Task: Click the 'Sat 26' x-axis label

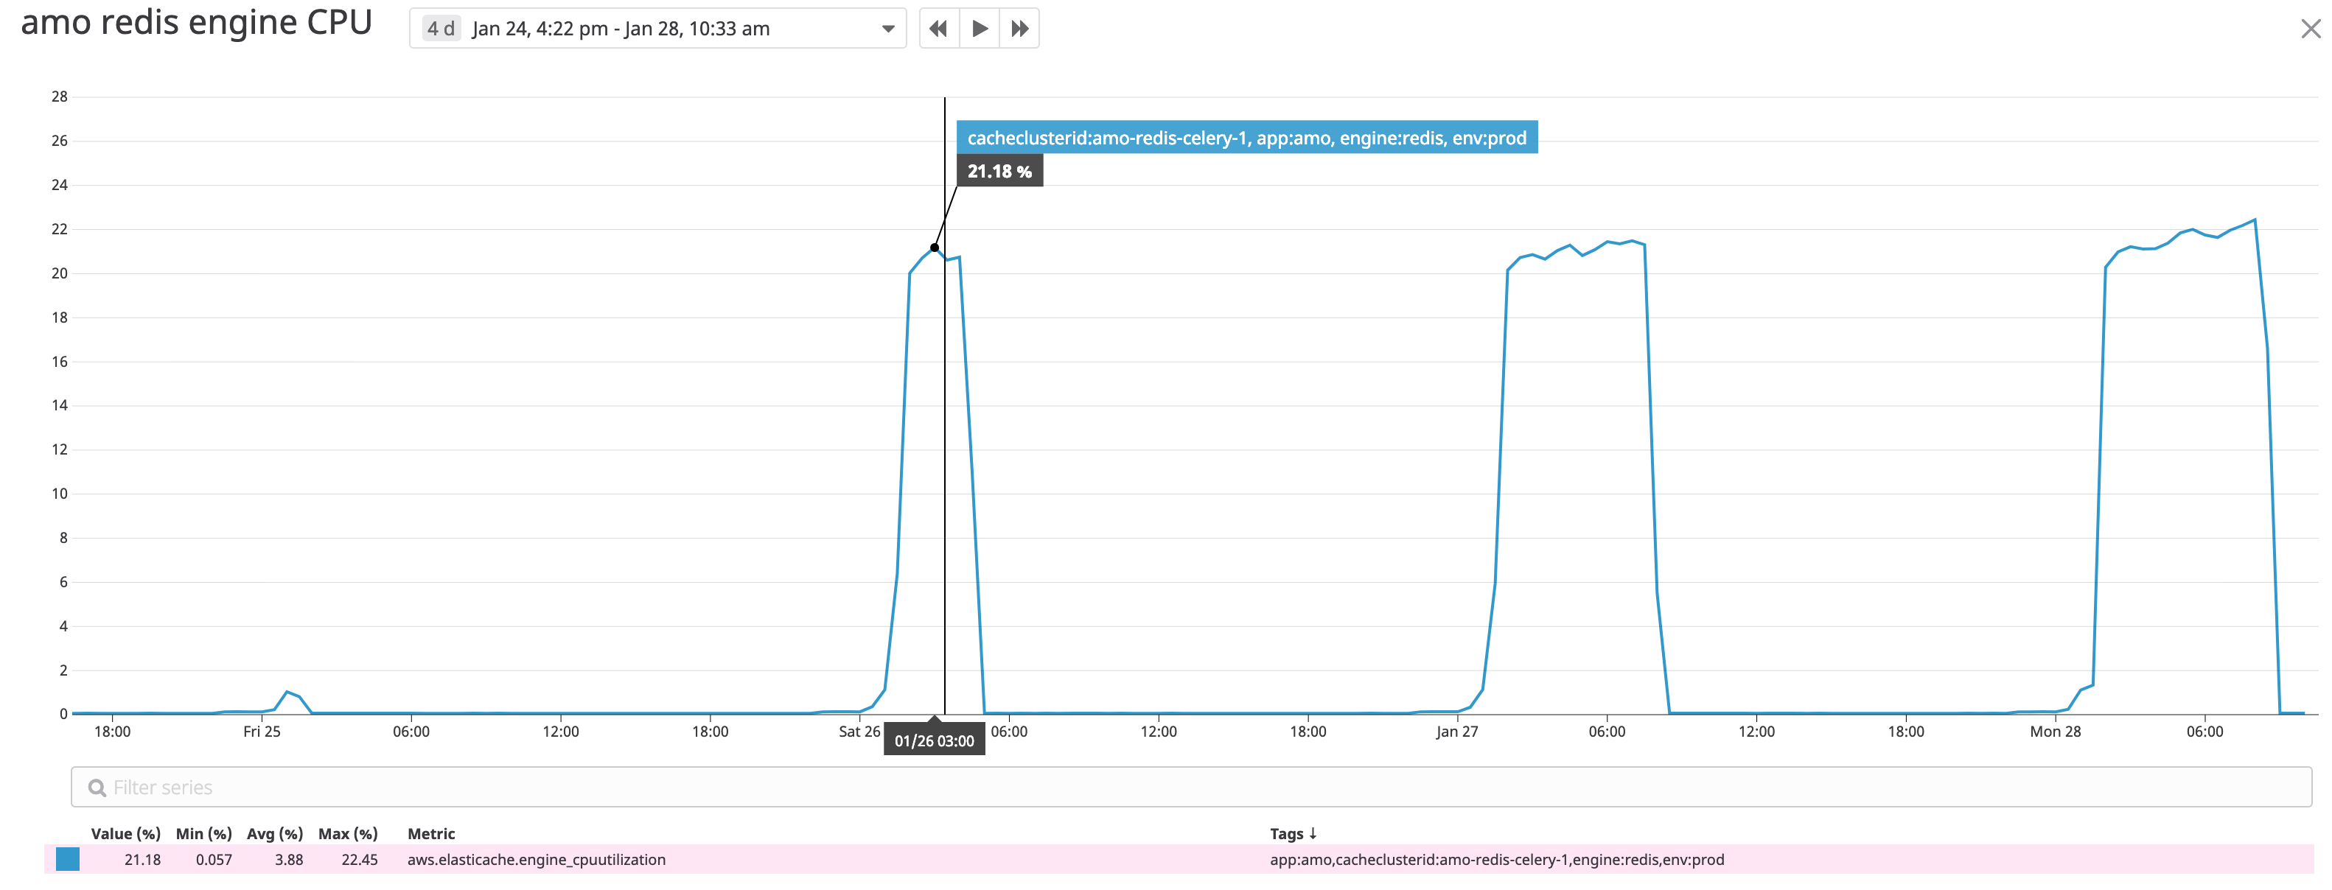Action: [859, 732]
